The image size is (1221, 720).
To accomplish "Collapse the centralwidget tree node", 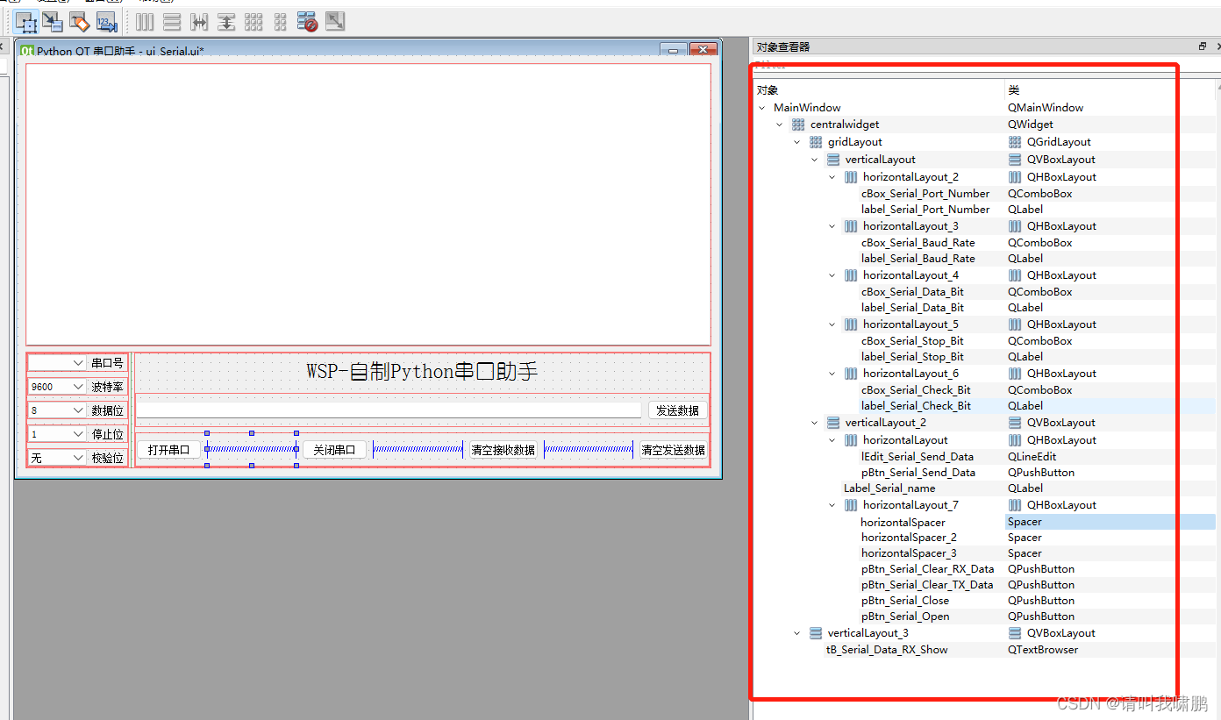I will (779, 125).
